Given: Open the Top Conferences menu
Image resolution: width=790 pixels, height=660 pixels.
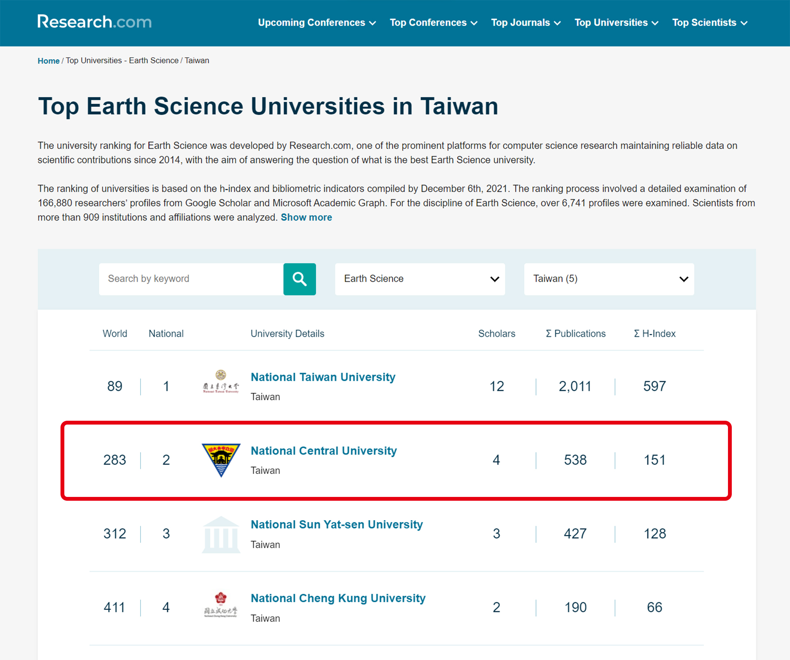Looking at the screenshot, I should point(433,23).
